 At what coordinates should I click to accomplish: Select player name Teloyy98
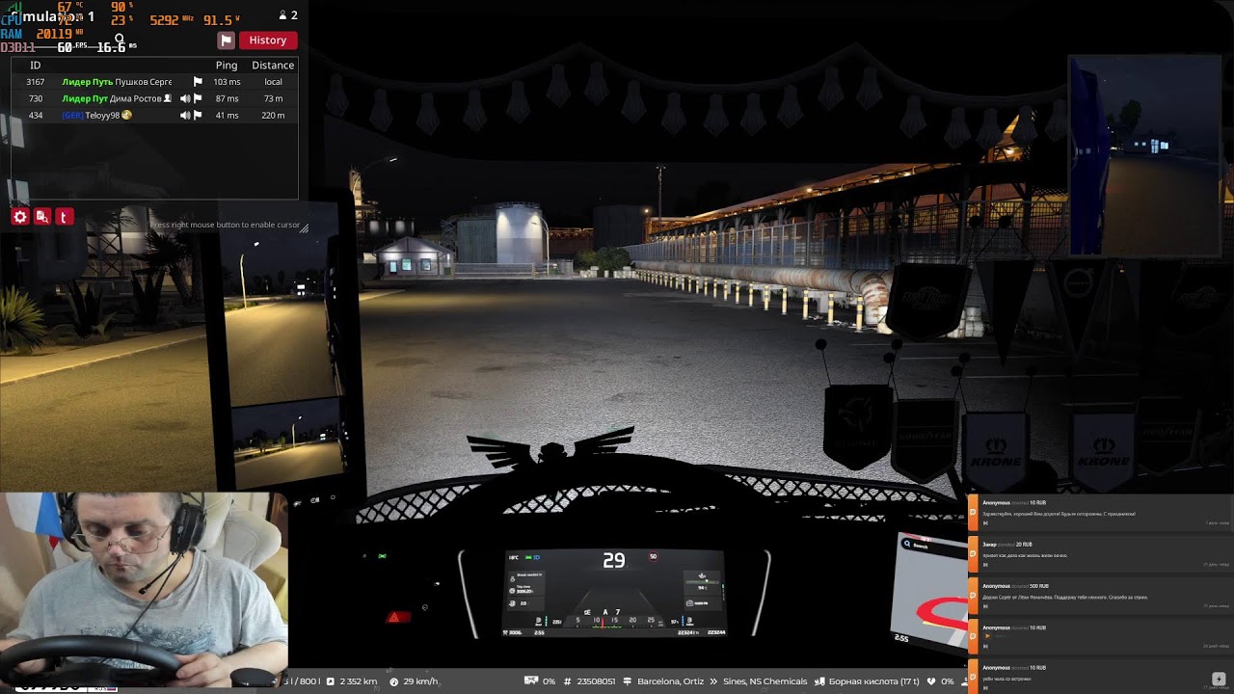click(x=102, y=115)
